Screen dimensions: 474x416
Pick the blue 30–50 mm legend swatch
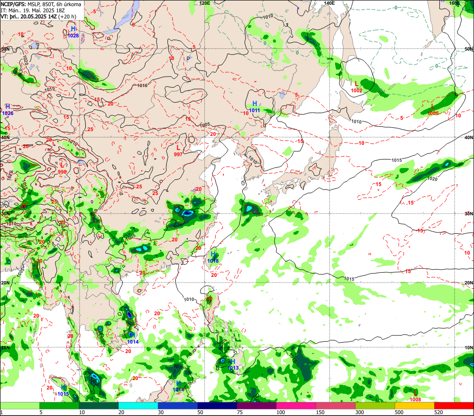click(177, 406)
